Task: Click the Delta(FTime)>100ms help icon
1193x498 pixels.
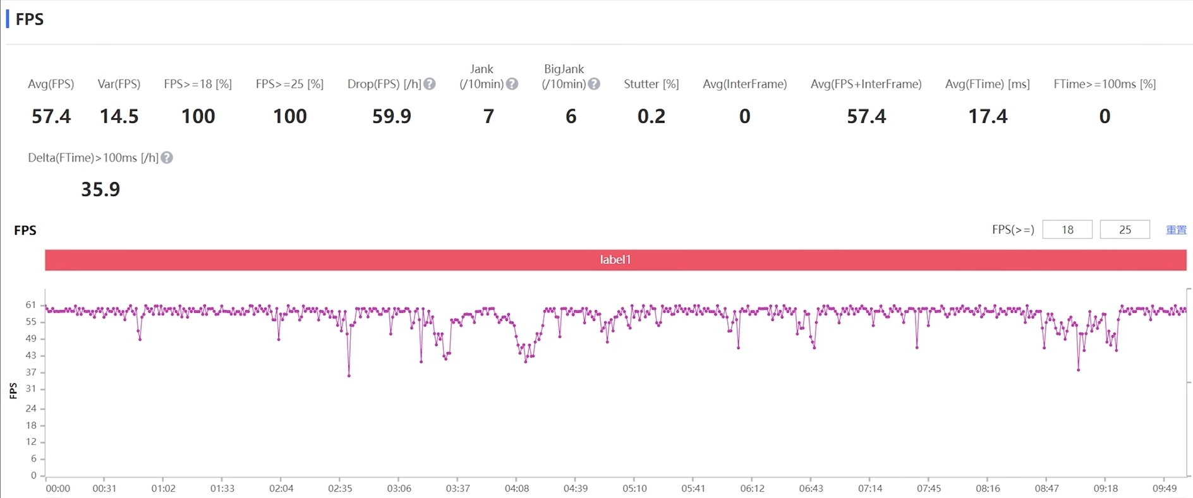Action: (167, 158)
